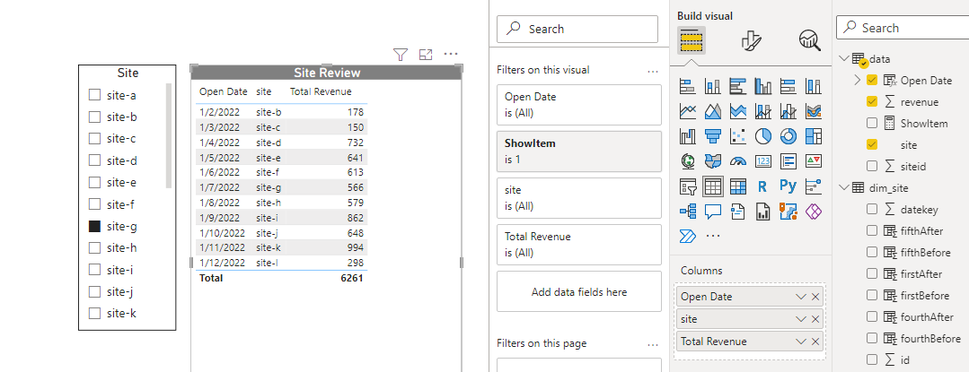Choose the matrix visual icon
The height and width of the screenshot is (372, 969).
[738, 186]
